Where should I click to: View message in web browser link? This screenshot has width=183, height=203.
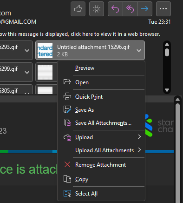(x=80, y=34)
